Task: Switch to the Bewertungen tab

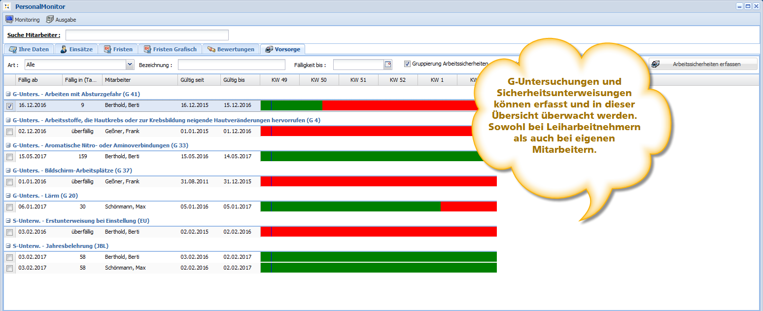Action: pyautogui.click(x=231, y=49)
